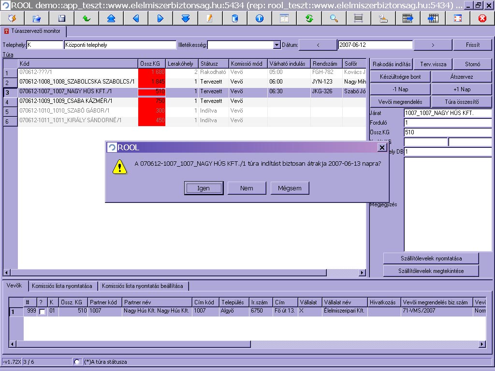Tick the checkbox in customer row 999
Image resolution: width=495 pixels, height=371 pixels.
[42, 312]
